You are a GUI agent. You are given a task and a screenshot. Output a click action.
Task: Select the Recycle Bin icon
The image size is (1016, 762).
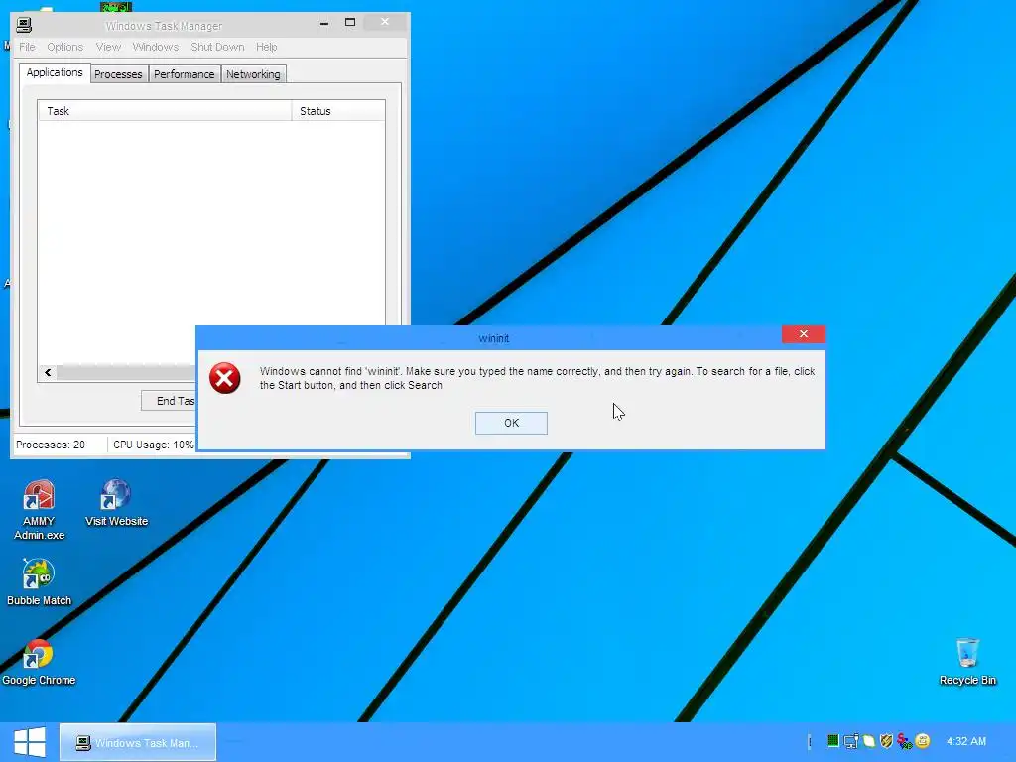(x=967, y=662)
